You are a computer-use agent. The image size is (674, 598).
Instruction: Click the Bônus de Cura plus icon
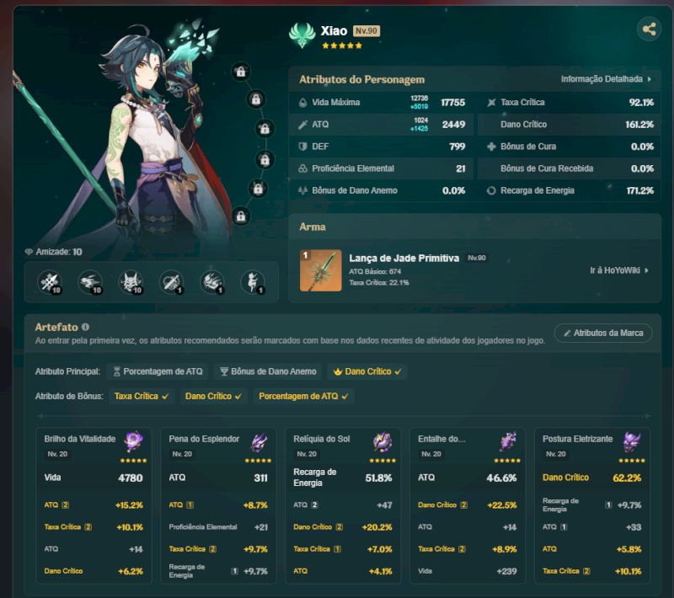(491, 147)
